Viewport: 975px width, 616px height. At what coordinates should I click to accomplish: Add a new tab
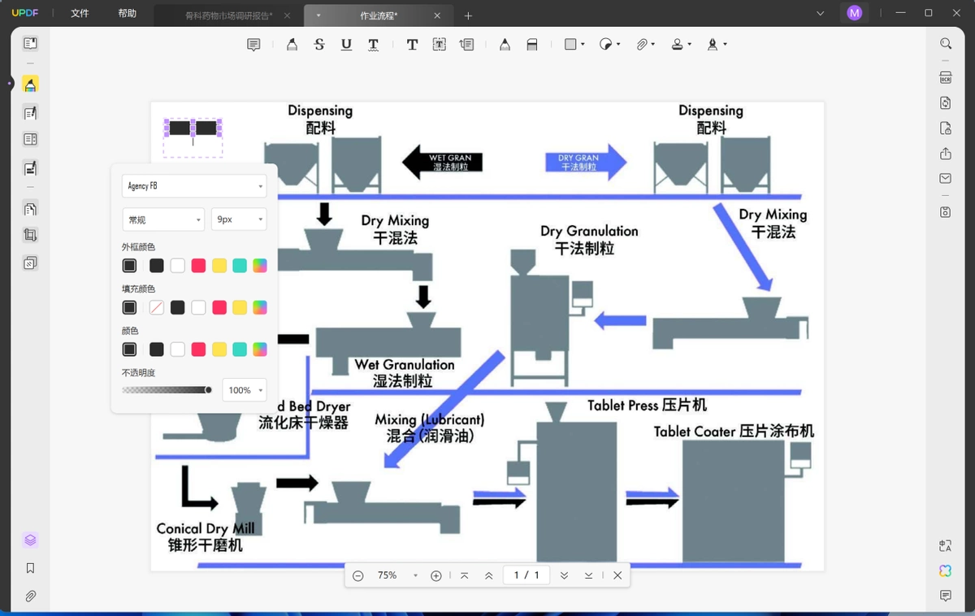tap(468, 15)
